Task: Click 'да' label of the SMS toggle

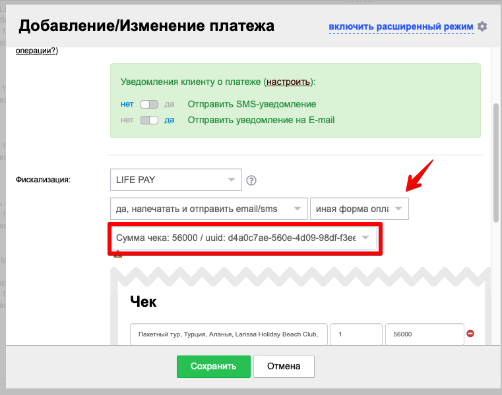Action: tap(170, 104)
